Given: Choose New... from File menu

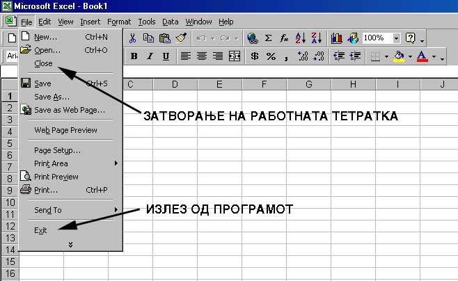Looking at the screenshot, I should [x=70, y=37].
